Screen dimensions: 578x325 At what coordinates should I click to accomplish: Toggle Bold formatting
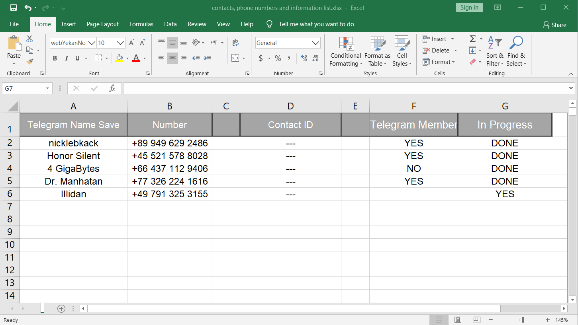click(x=55, y=58)
